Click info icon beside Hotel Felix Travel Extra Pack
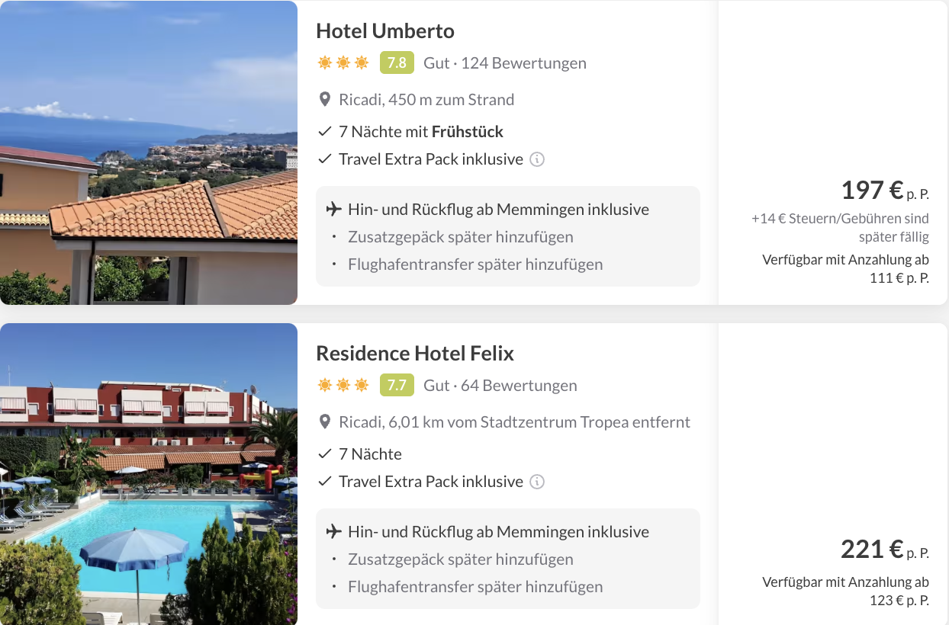The height and width of the screenshot is (625, 949). [537, 482]
